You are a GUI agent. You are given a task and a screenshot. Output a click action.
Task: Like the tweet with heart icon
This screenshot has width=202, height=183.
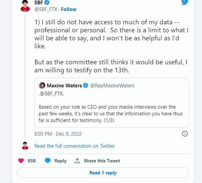(x=21, y=161)
